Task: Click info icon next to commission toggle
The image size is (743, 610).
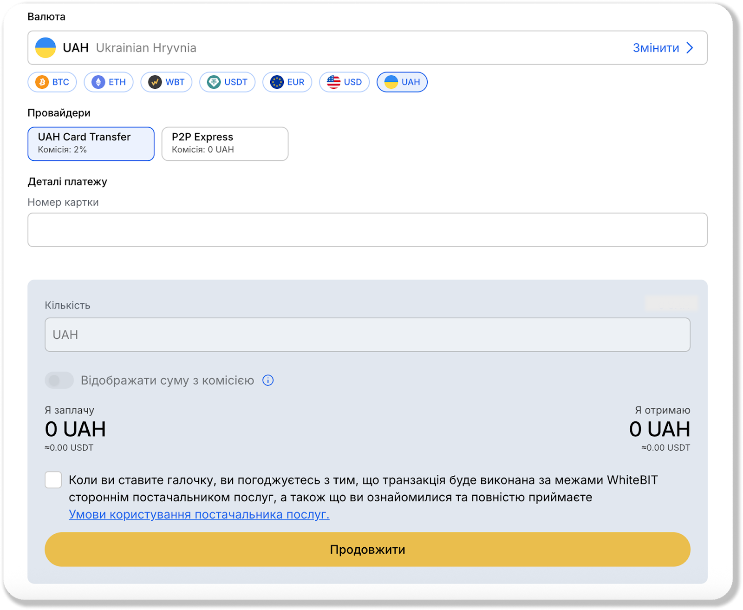Action: tap(268, 380)
